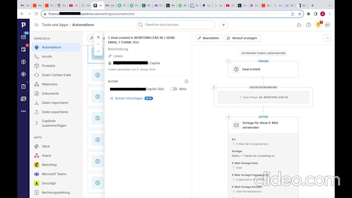Click the edit pencil icon in automation list
Viewport: 352px width, 198px height.
pyautogui.click(x=92, y=38)
